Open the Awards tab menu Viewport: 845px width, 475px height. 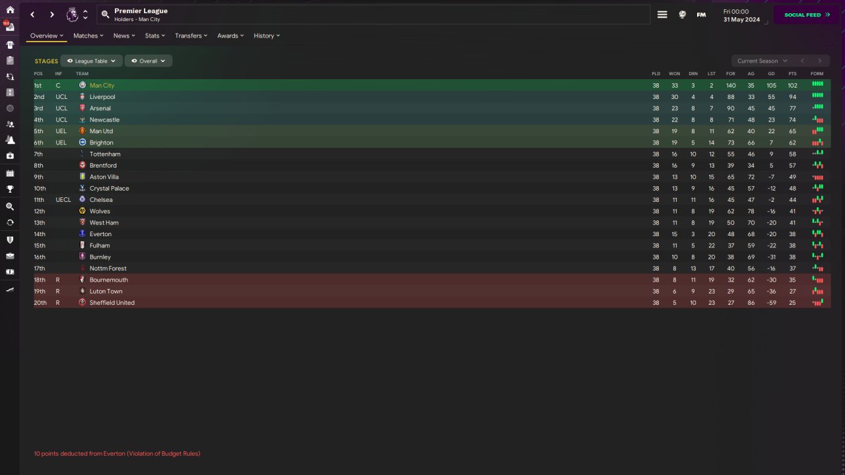pos(230,36)
